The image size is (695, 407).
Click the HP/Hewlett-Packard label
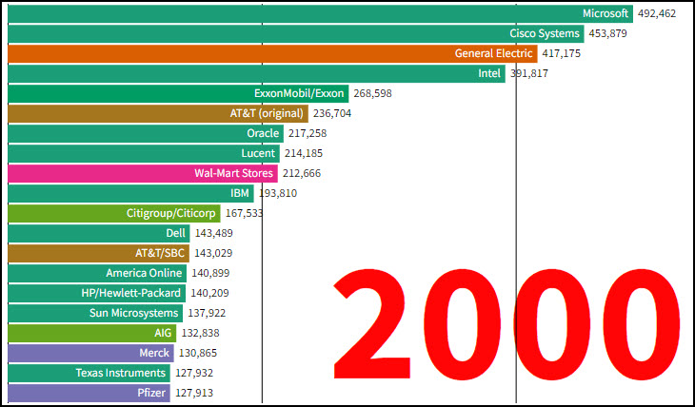[x=131, y=293]
